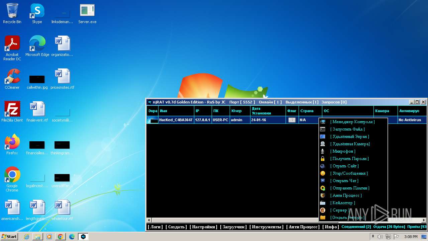Click the 127.0.0.1 IP cell
Screen dimensions: 428x241
click(203, 120)
